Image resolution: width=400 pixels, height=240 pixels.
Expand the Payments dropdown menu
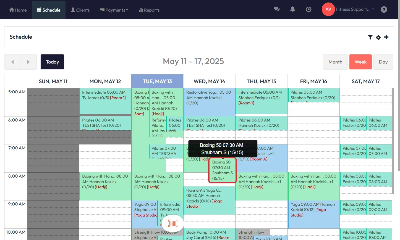pos(114,10)
